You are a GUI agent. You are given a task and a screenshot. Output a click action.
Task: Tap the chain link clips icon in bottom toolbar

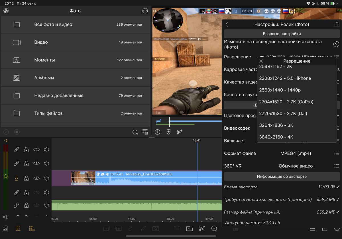pyautogui.click(x=131, y=228)
